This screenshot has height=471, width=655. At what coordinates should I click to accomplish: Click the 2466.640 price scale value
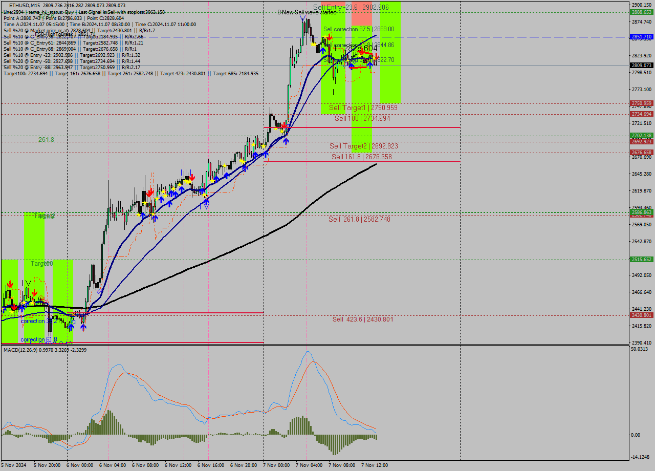[642, 292]
